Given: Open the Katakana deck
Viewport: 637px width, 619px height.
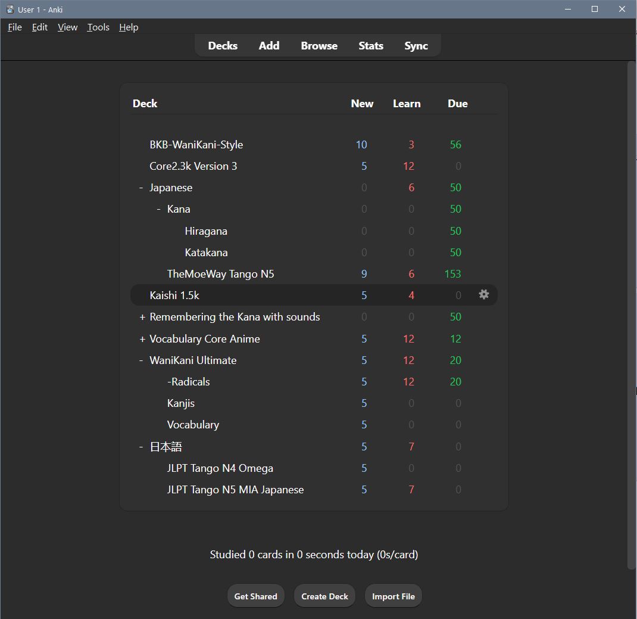Looking at the screenshot, I should click(x=206, y=253).
